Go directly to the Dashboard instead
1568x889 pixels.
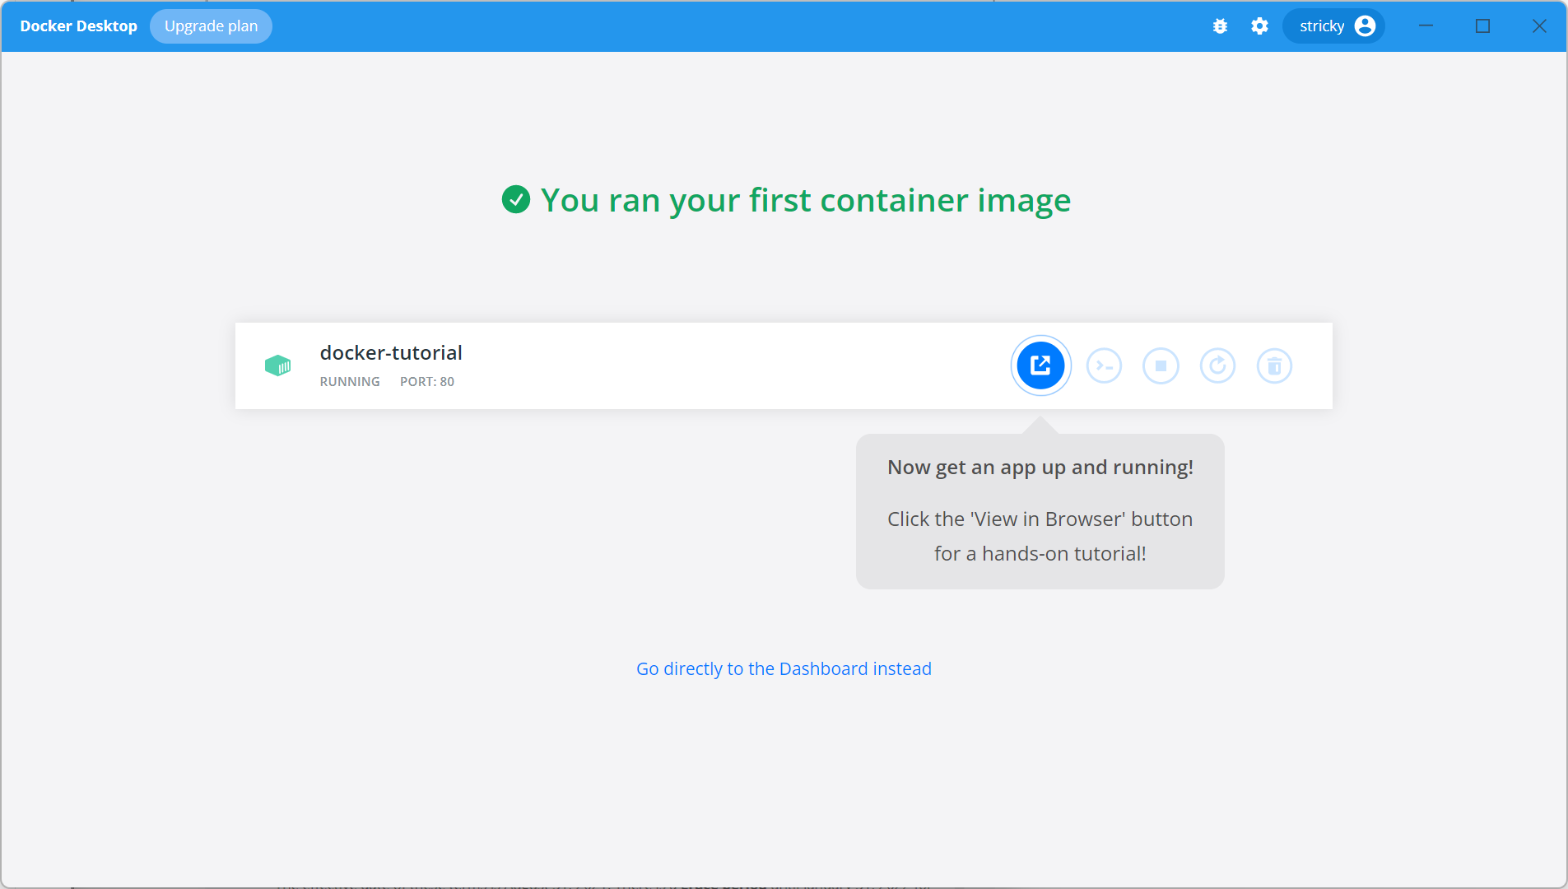pos(784,668)
